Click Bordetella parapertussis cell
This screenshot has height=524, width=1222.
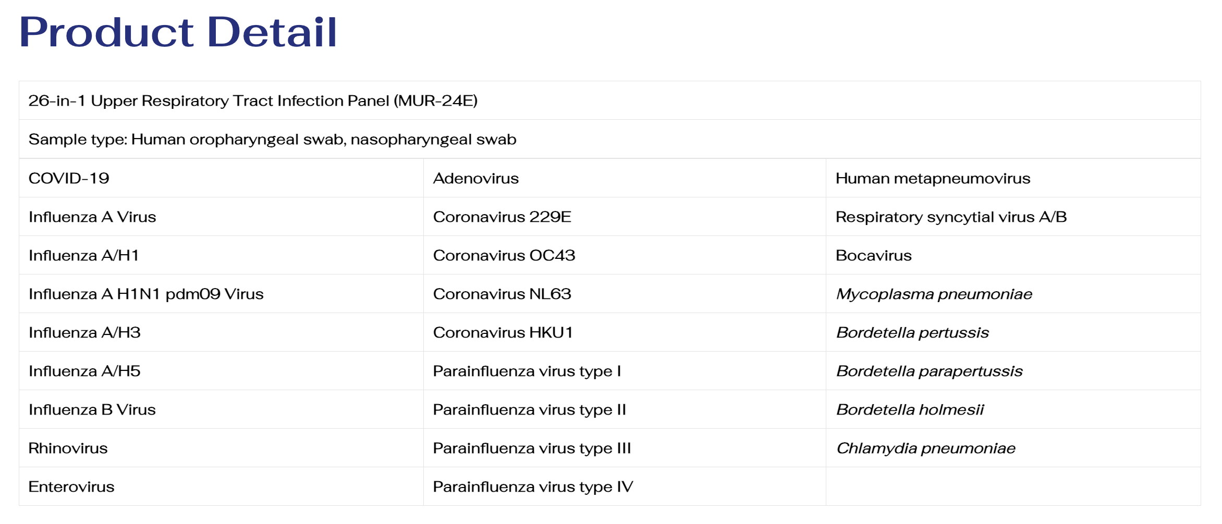pyautogui.click(x=1013, y=371)
